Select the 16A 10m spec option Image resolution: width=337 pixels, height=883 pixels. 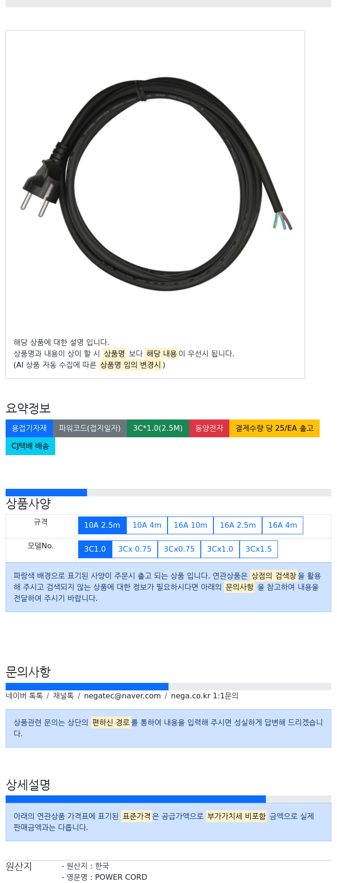coord(190,525)
